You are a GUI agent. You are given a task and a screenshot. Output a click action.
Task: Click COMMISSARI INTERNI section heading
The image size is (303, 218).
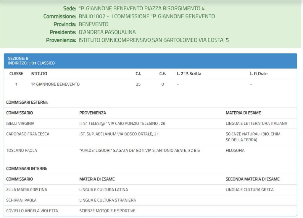(26, 169)
